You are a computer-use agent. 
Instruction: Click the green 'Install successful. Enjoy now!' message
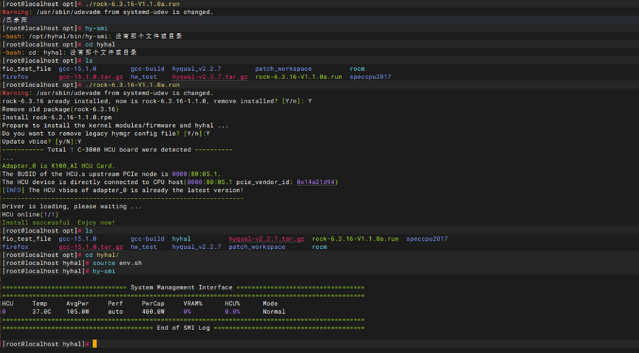[x=58, y=222]
